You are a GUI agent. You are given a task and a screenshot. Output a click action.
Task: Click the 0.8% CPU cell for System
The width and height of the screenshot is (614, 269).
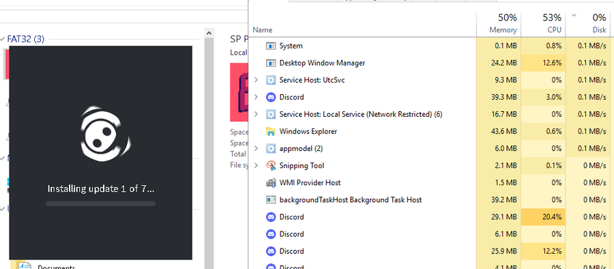tap(543, 46)
